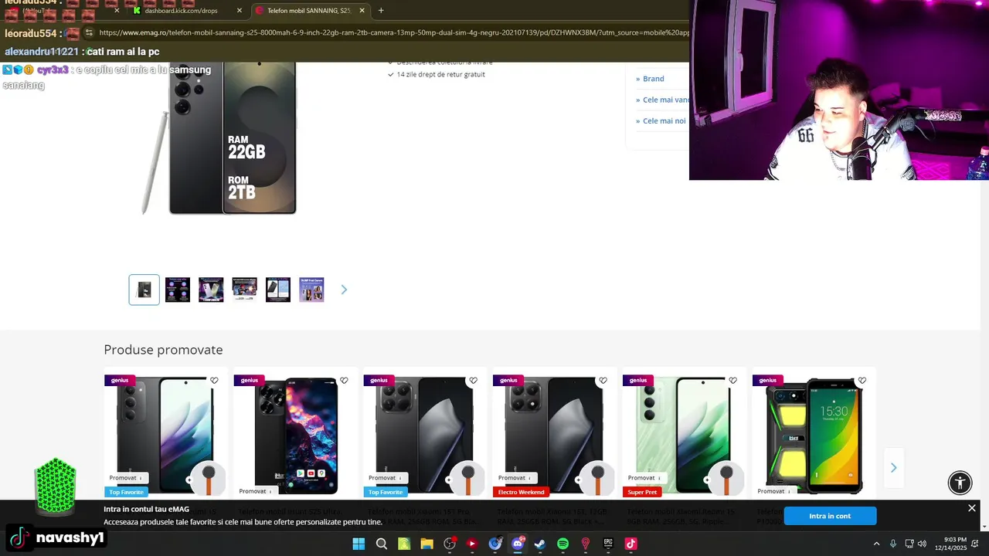This screenshot has width=989, height=556.
Task: Open the volume control in system tray
Action: tap(922, 544)
